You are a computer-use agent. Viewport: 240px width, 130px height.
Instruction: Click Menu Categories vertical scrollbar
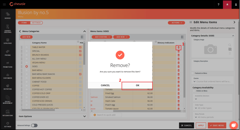point(84,54)
